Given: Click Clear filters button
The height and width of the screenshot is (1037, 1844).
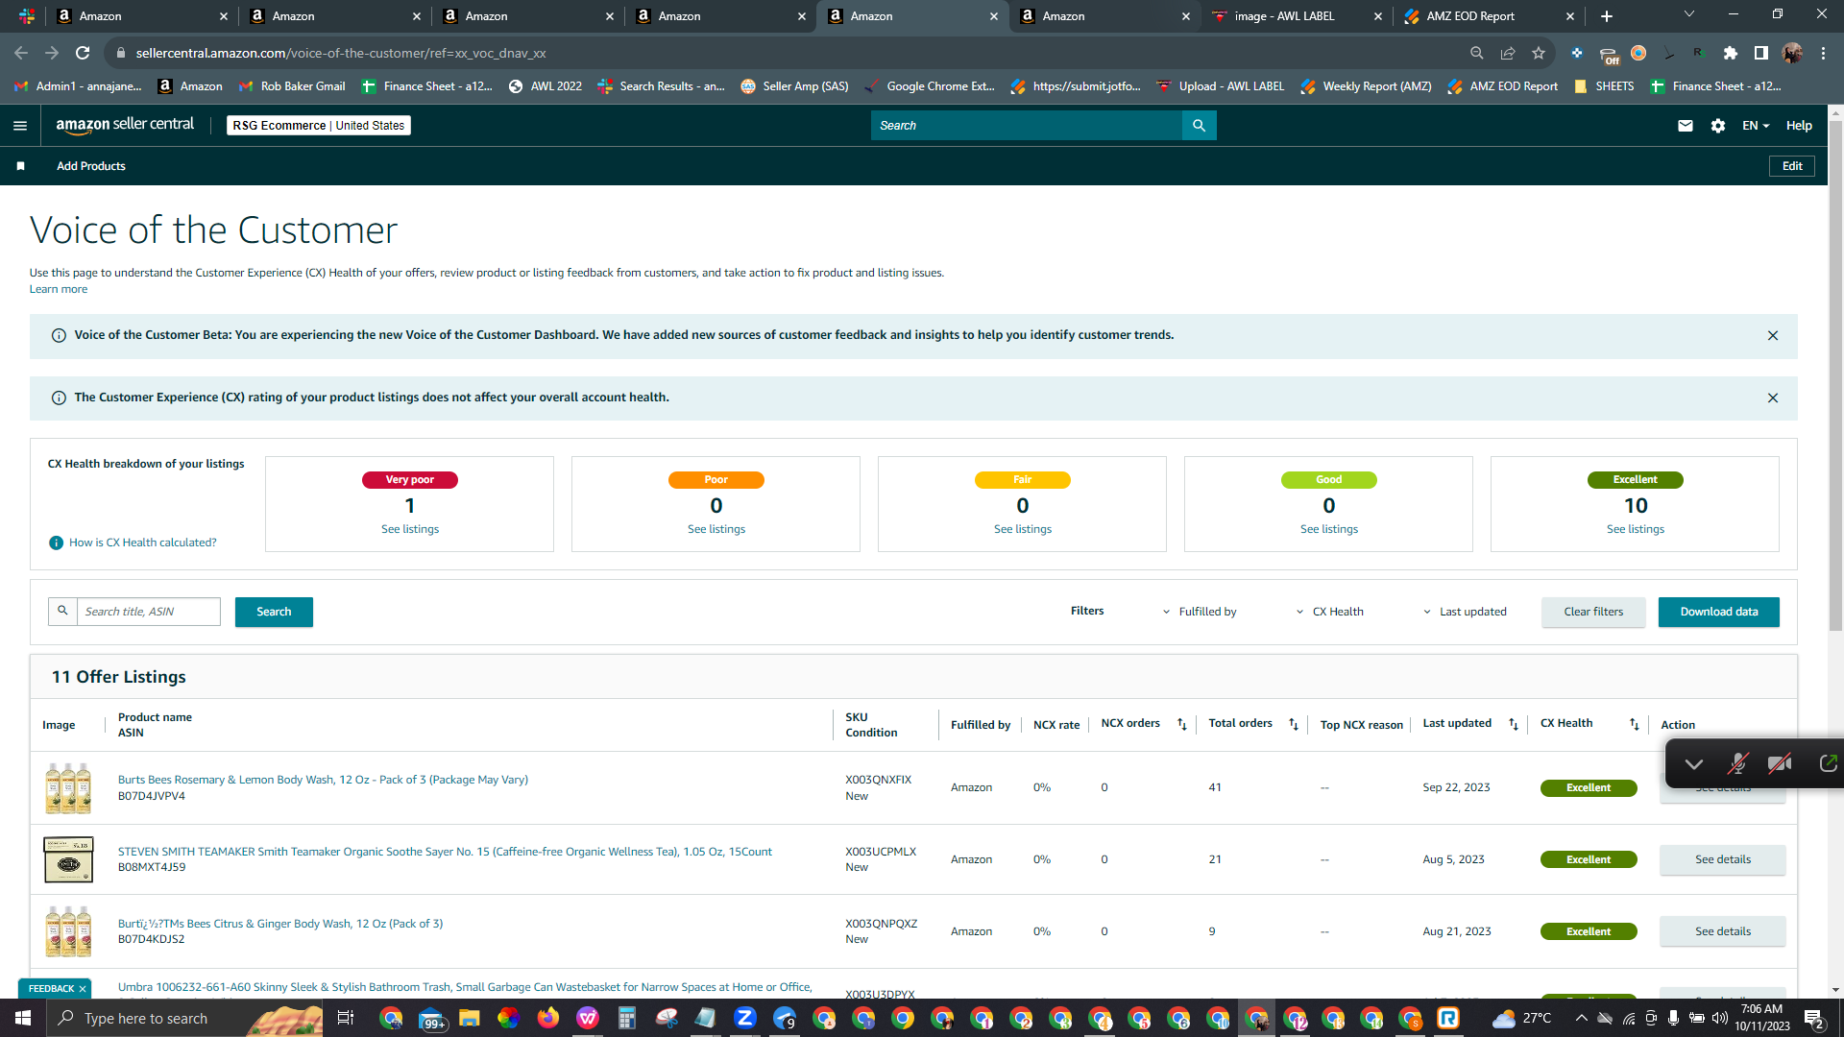Looking at the screenshot, I should coord(1593,612).
